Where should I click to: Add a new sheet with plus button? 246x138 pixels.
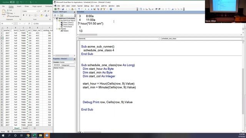pyautogui.click(x=35, y=128)
